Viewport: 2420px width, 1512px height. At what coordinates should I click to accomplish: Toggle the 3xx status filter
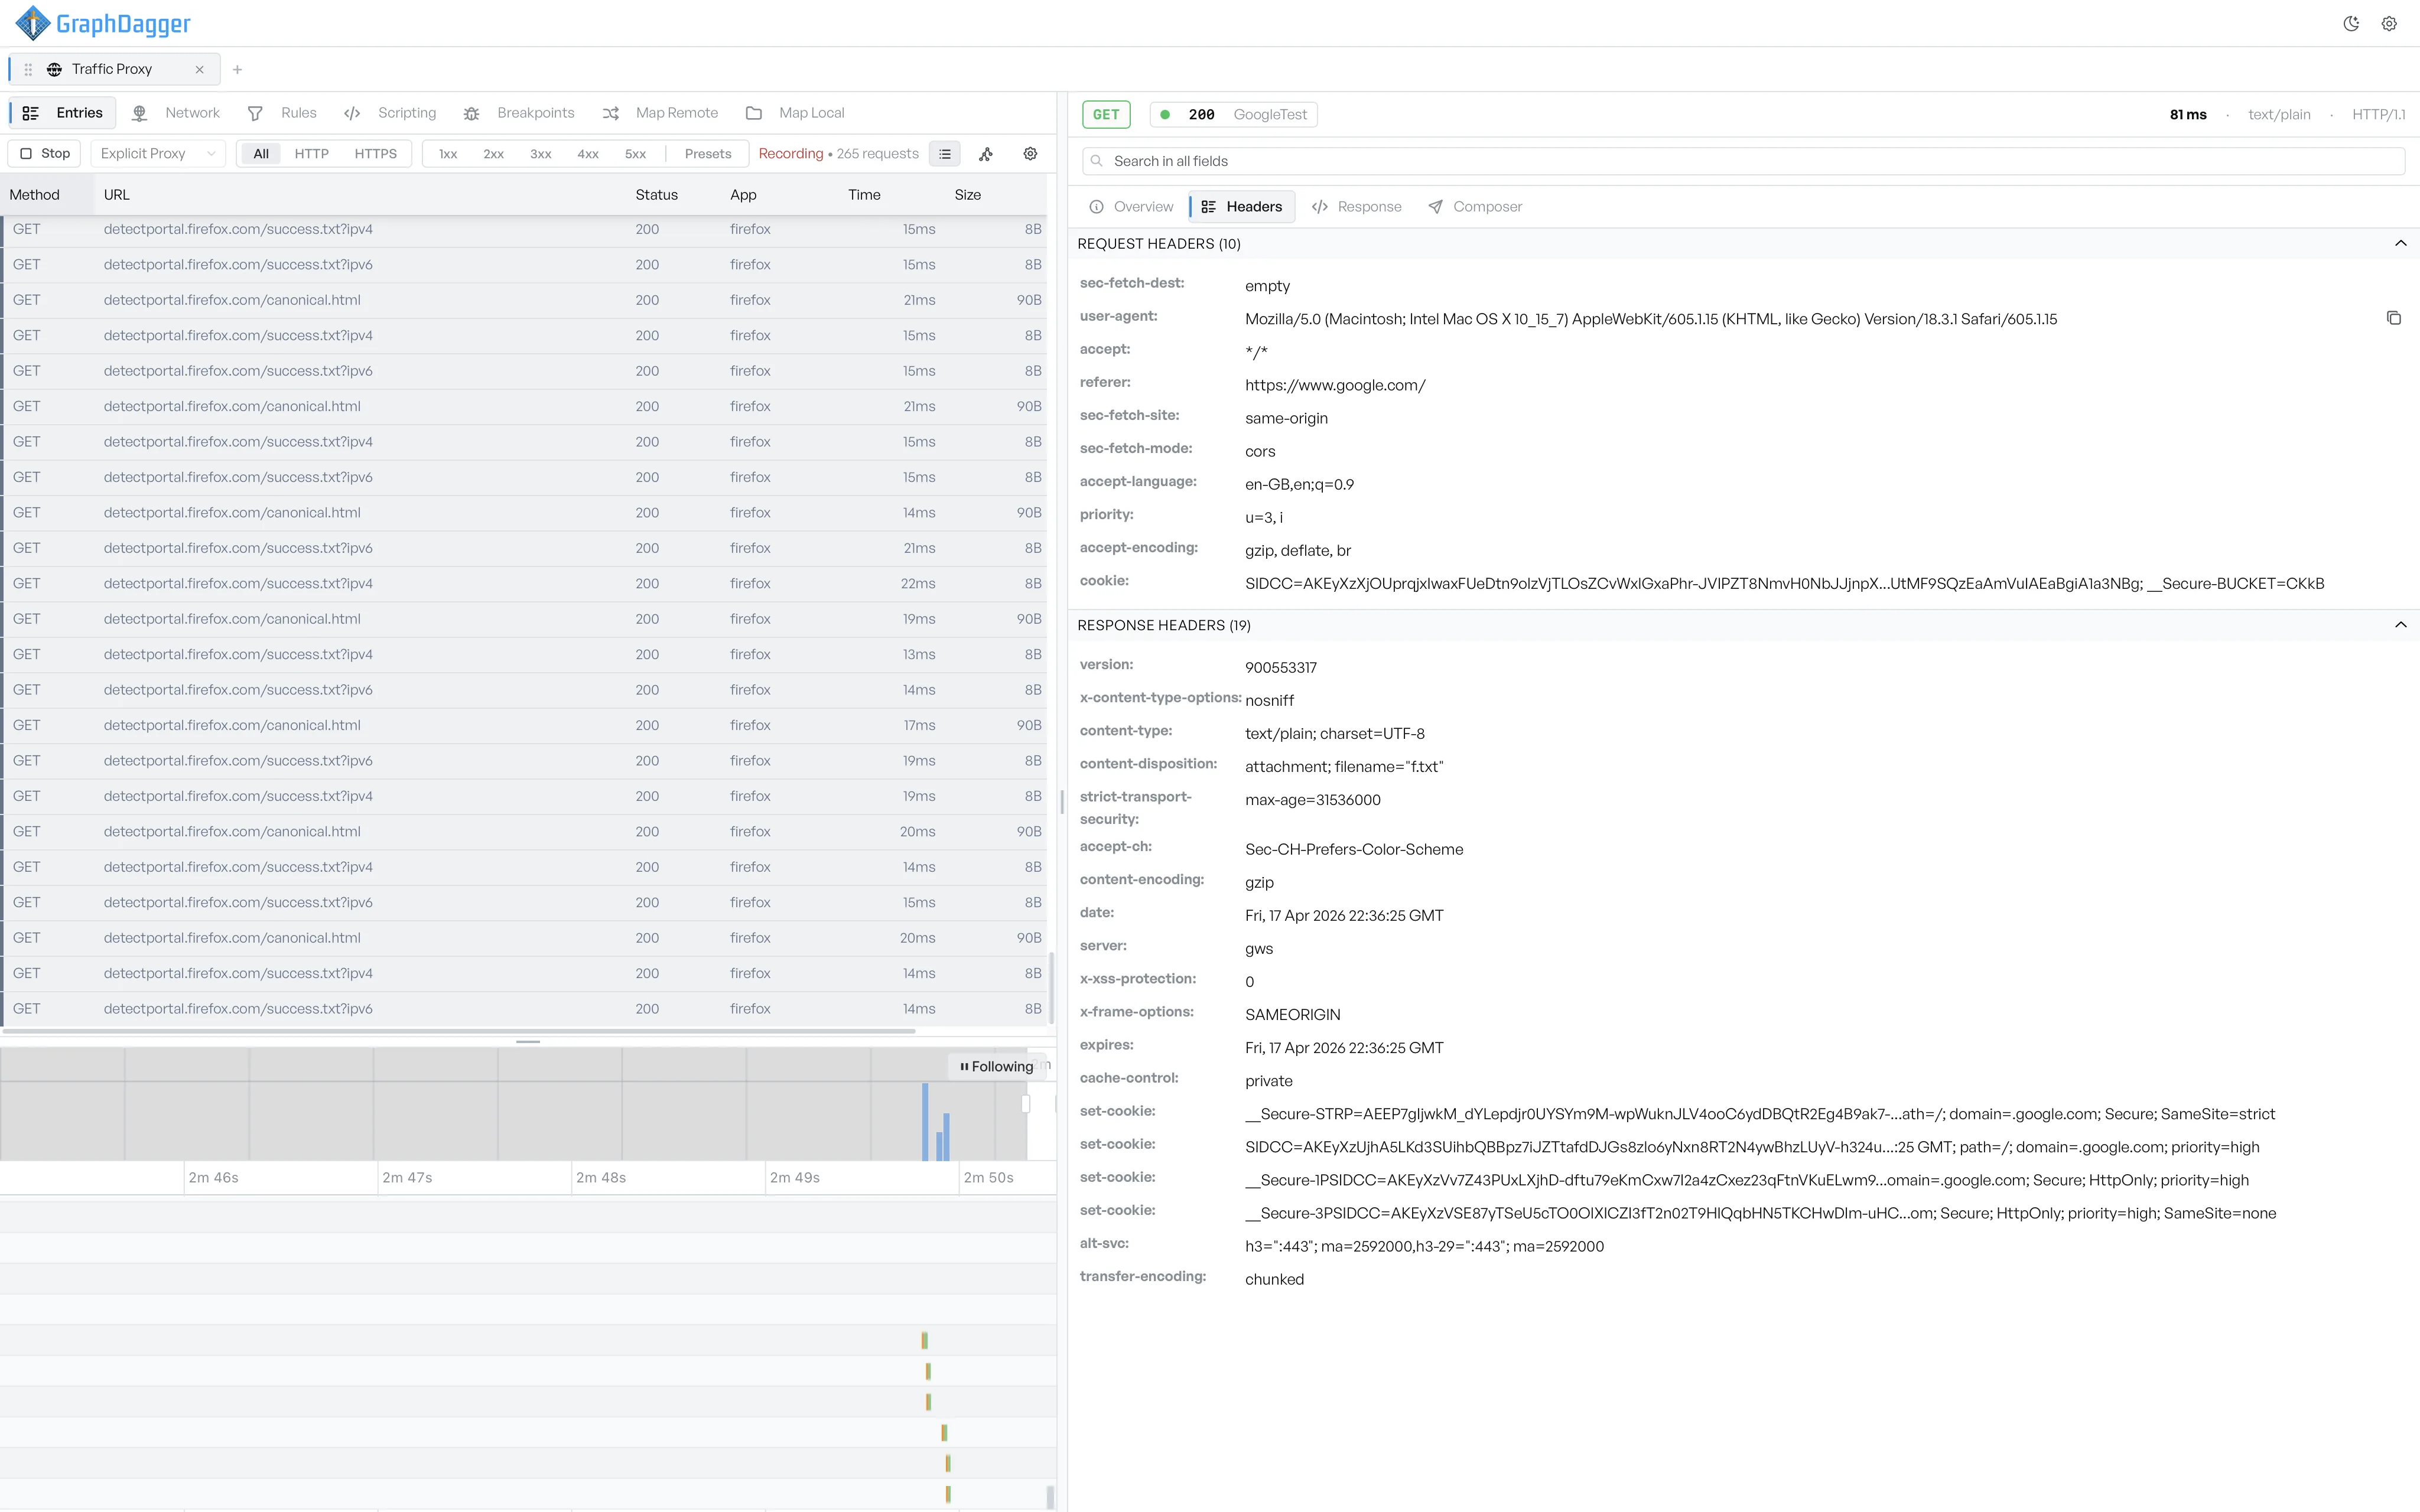[x=541, y=154]
